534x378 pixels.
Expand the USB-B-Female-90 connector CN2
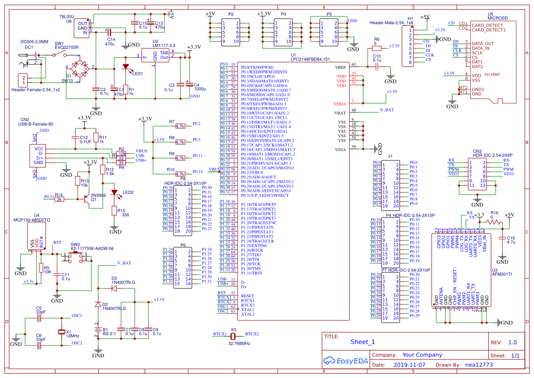pos(37,155)
